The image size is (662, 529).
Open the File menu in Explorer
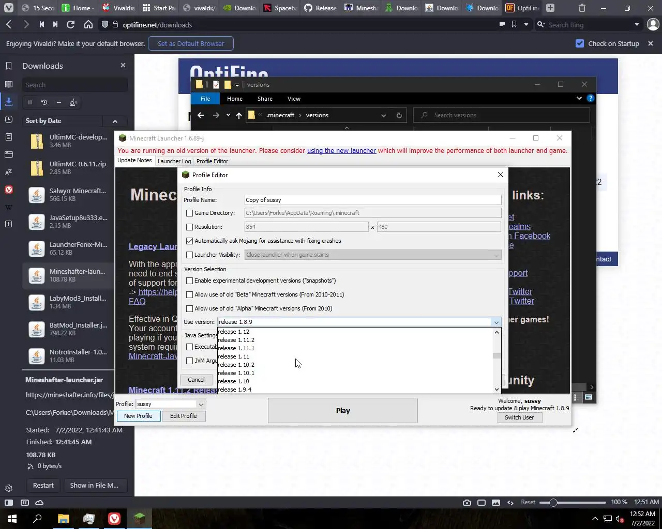click(205, 99)
